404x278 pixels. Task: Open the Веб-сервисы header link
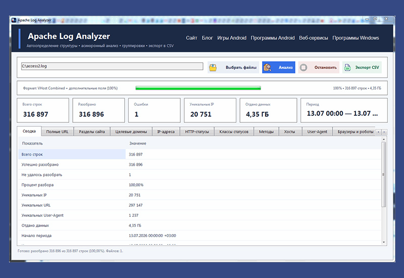click(x=313, y=38)
